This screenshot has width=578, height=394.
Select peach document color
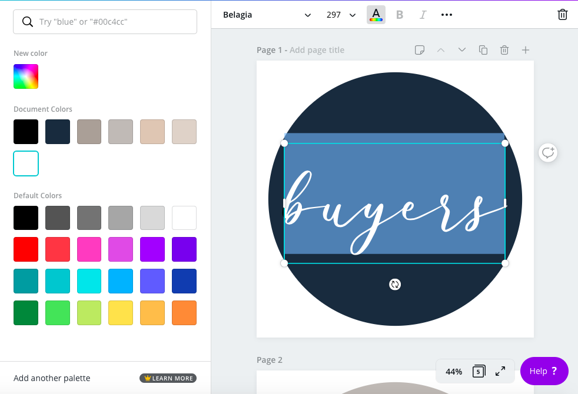coord(152,132)
